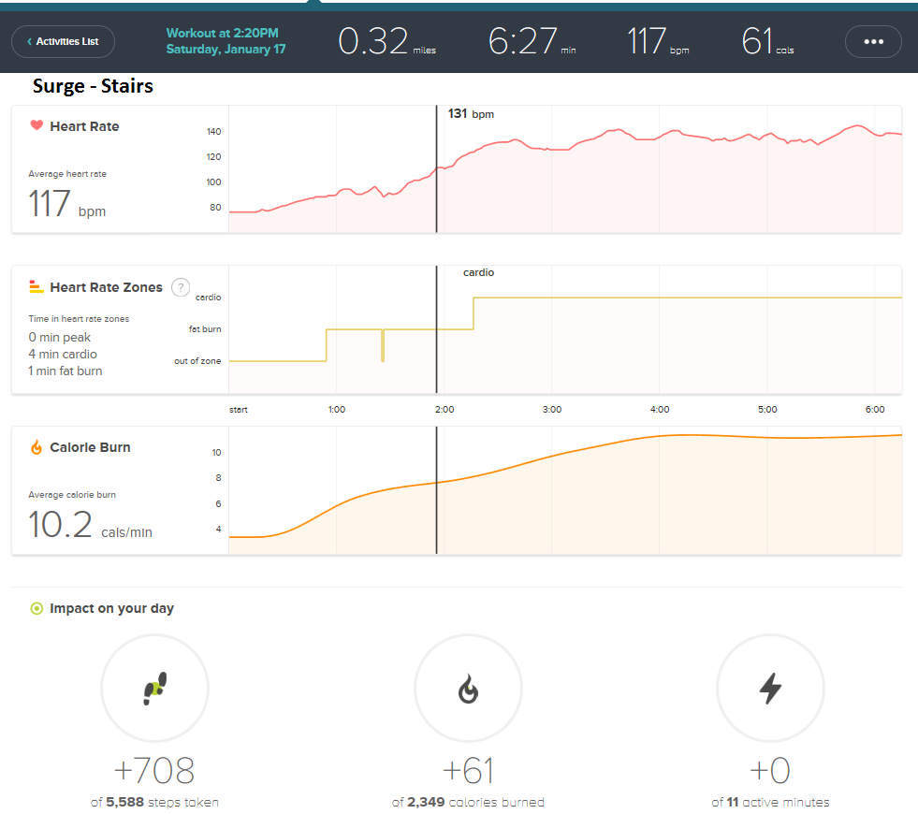Viewport: 918px width, 814px height.
Task: Click the Impact on your day icon
Action: coord(36,608)
